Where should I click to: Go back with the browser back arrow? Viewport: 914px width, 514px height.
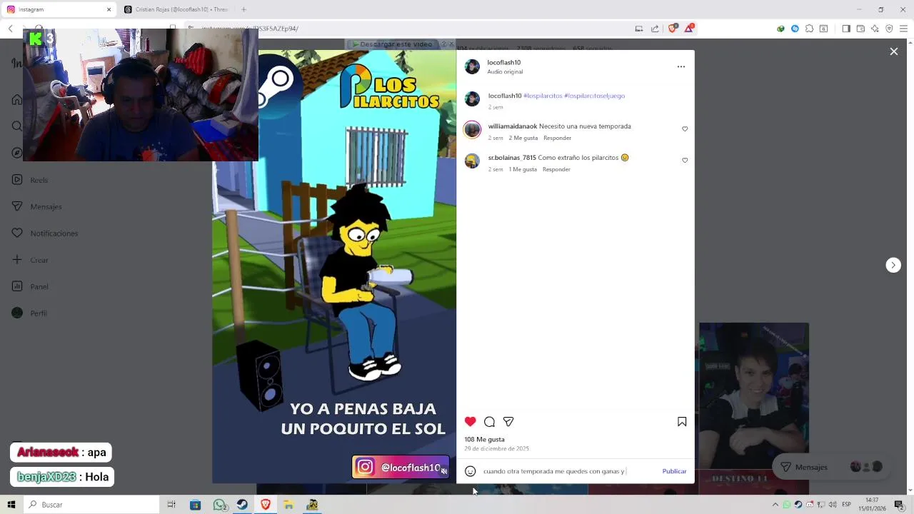point(11,29)
